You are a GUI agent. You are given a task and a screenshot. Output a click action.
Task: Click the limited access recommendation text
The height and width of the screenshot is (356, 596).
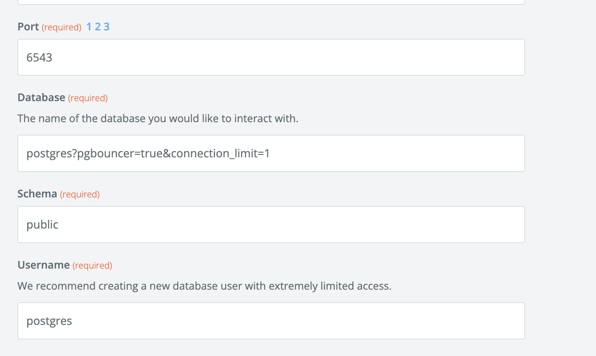204,286
